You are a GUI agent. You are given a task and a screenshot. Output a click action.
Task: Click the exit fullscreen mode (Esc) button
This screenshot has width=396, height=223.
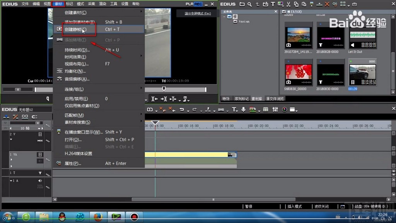coord(198,14)
